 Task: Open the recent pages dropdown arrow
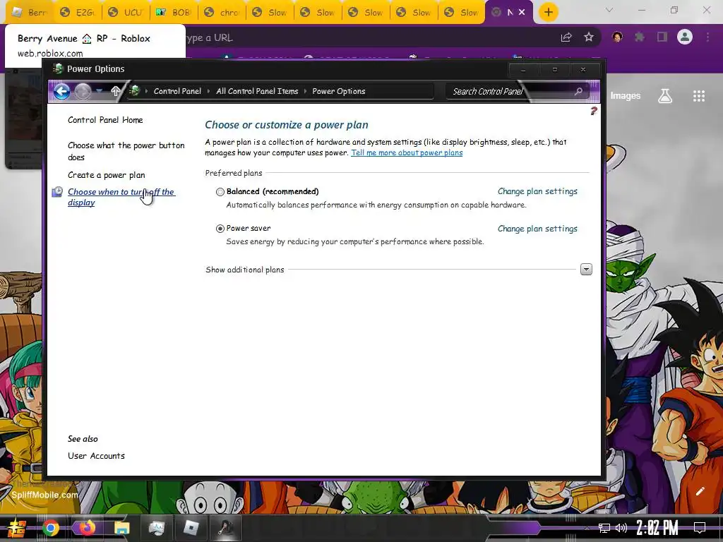pos(99,91)
